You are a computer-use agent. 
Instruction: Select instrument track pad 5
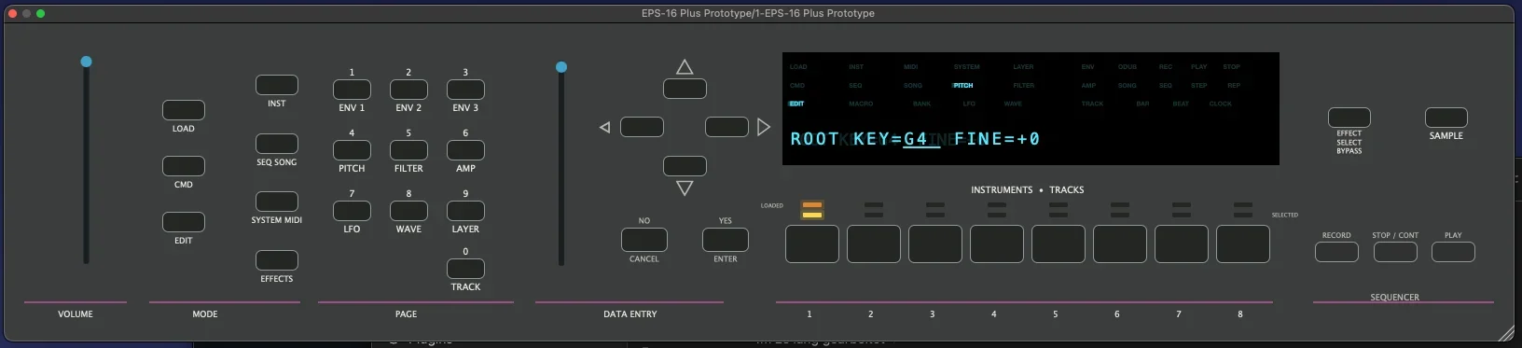(x=1058, y=244)
